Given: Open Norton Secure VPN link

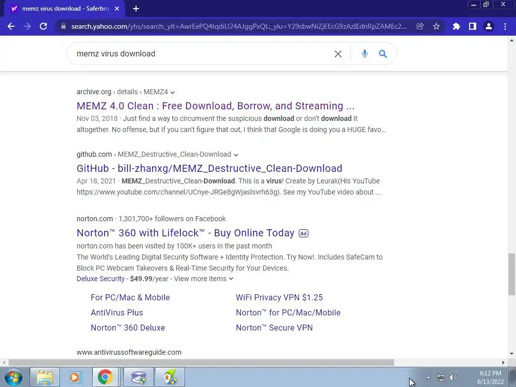Looking at the screenshot, I should click(275, 328).
